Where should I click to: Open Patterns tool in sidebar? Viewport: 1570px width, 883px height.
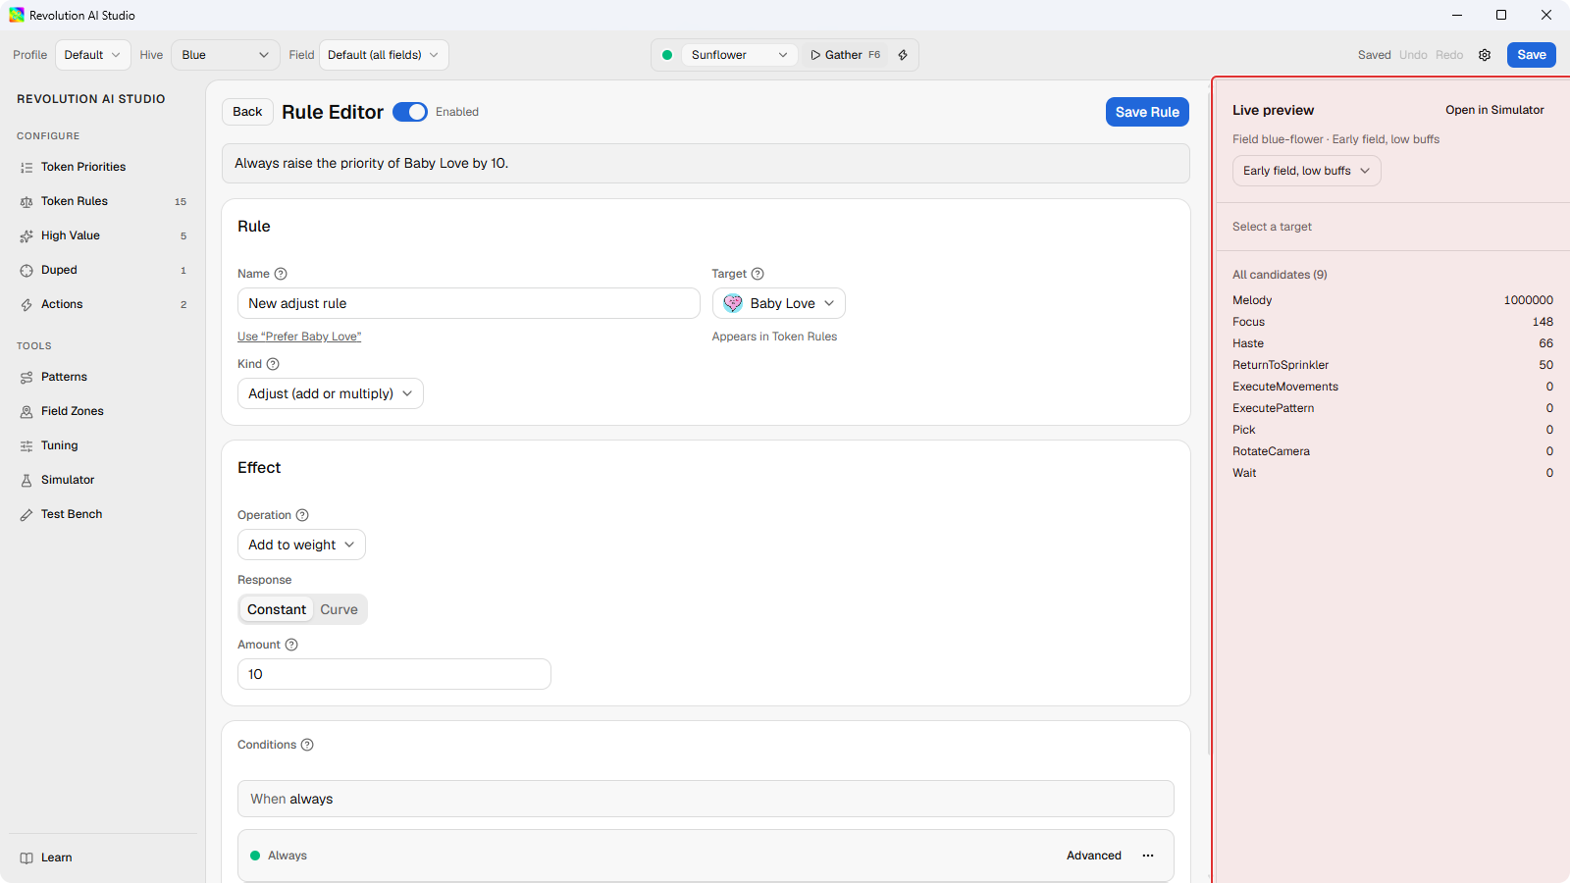[x=103, y=377]
